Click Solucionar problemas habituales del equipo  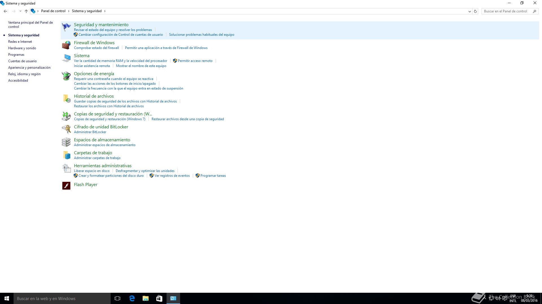pyautogui.click(x=202, y=35)
